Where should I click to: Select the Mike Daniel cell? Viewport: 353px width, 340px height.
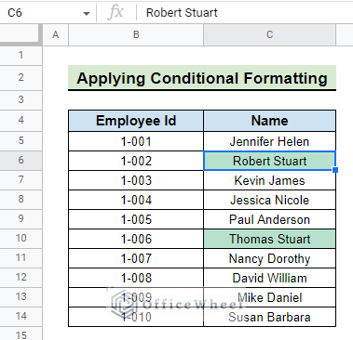[x=269, y=297]
